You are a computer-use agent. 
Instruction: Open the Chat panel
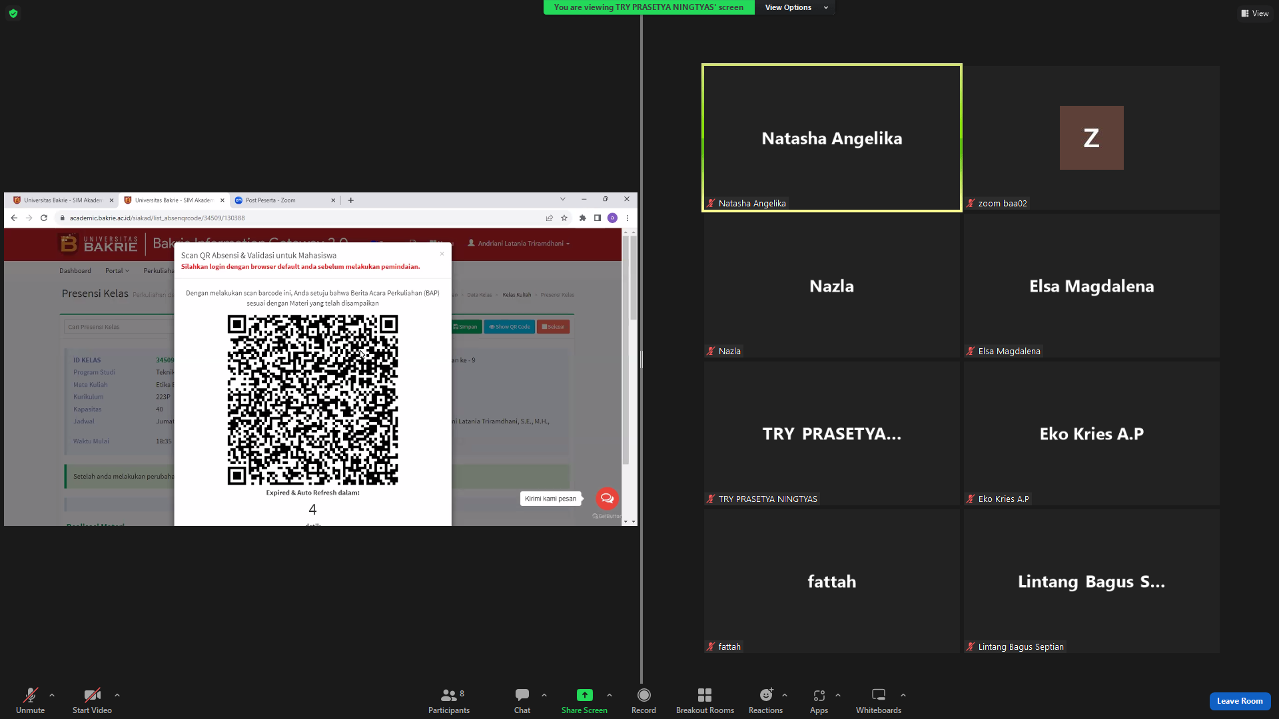[x=522, y=700]
